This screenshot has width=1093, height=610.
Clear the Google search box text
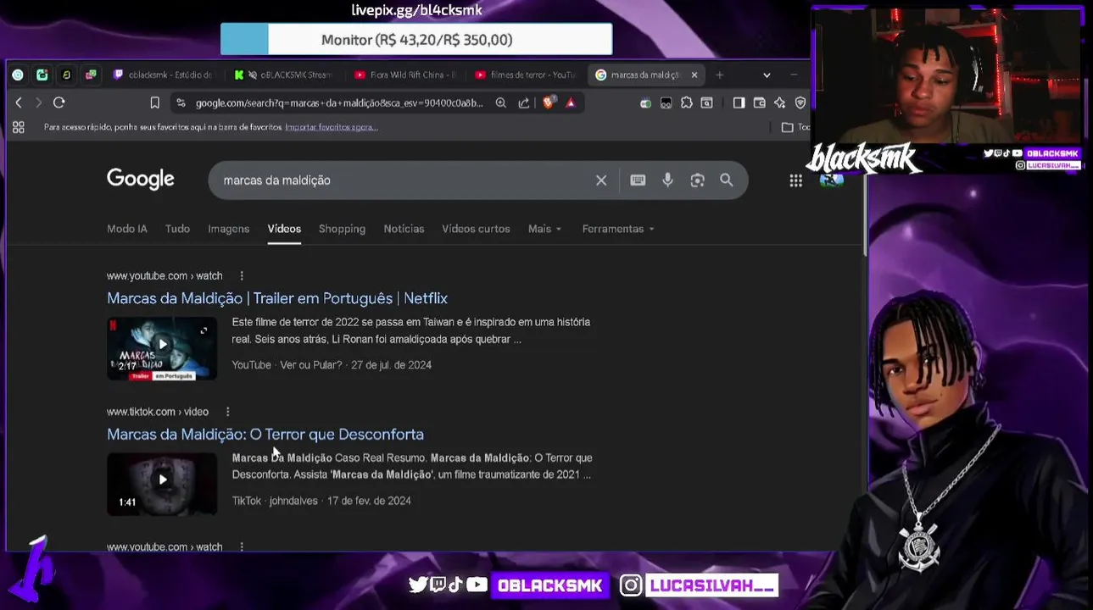pos(601,180)
